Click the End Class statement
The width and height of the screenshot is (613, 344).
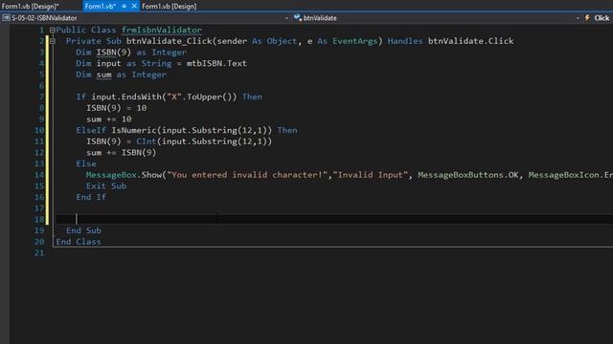point(79,242)
